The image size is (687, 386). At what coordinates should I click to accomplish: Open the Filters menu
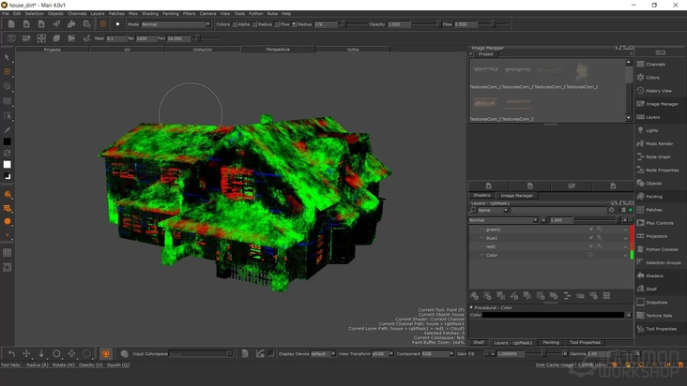click(x=190, y=13)
